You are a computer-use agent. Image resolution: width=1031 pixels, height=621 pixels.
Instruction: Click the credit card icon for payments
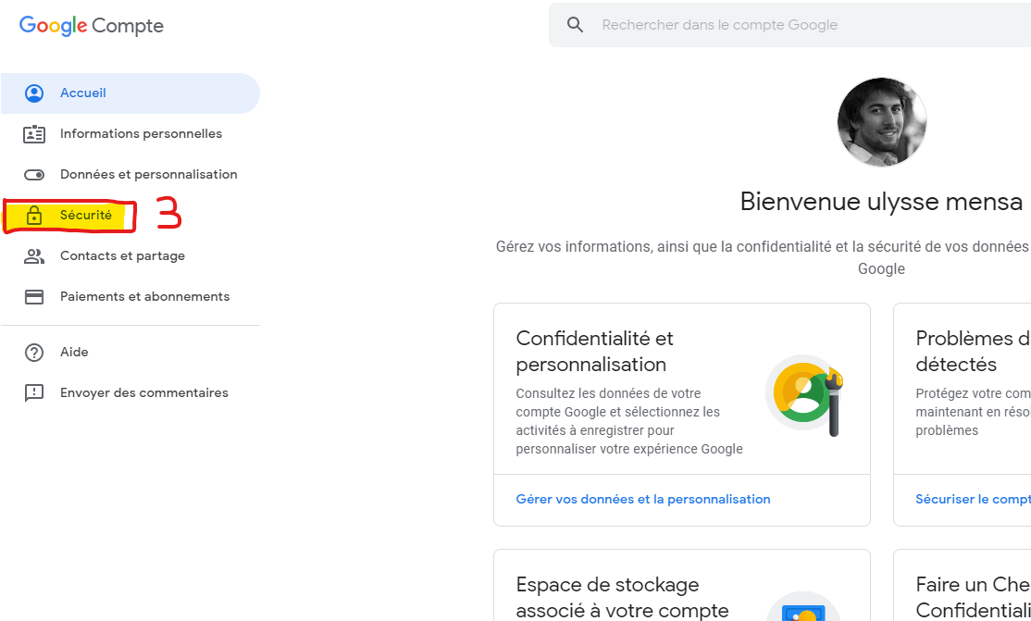(34, 297)
